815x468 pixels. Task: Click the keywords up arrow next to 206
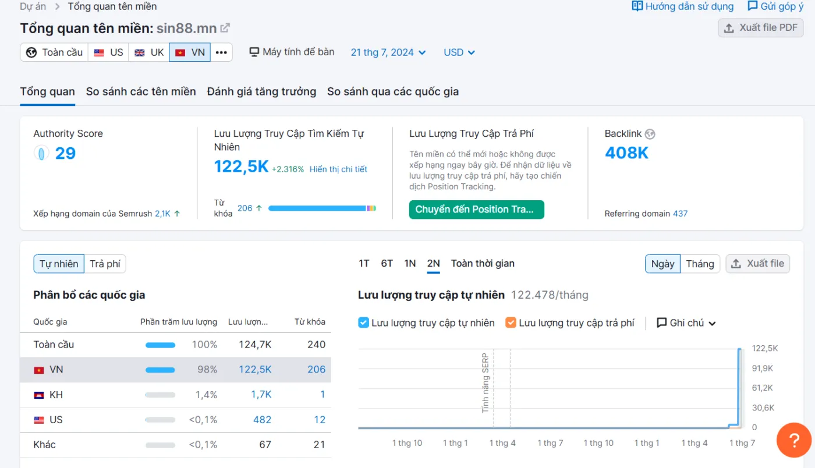259,208
